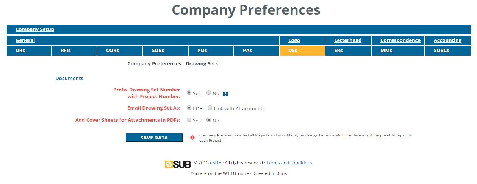The height and width of the screenshot is (184, 477).
Task: Click the SAVE DATA button
Action: (x=154, y=138)
